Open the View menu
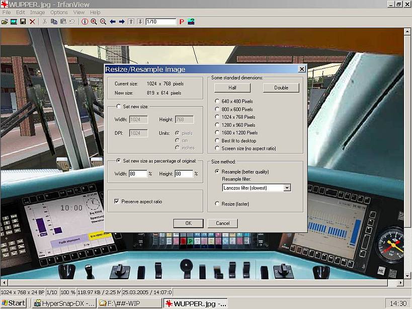The image size is (412, 309). 79,13
